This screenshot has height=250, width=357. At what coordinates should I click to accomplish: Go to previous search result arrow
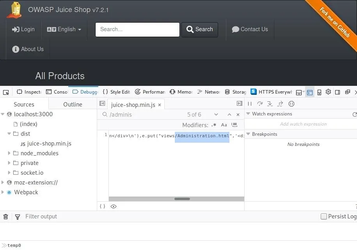tap(229, 115)
